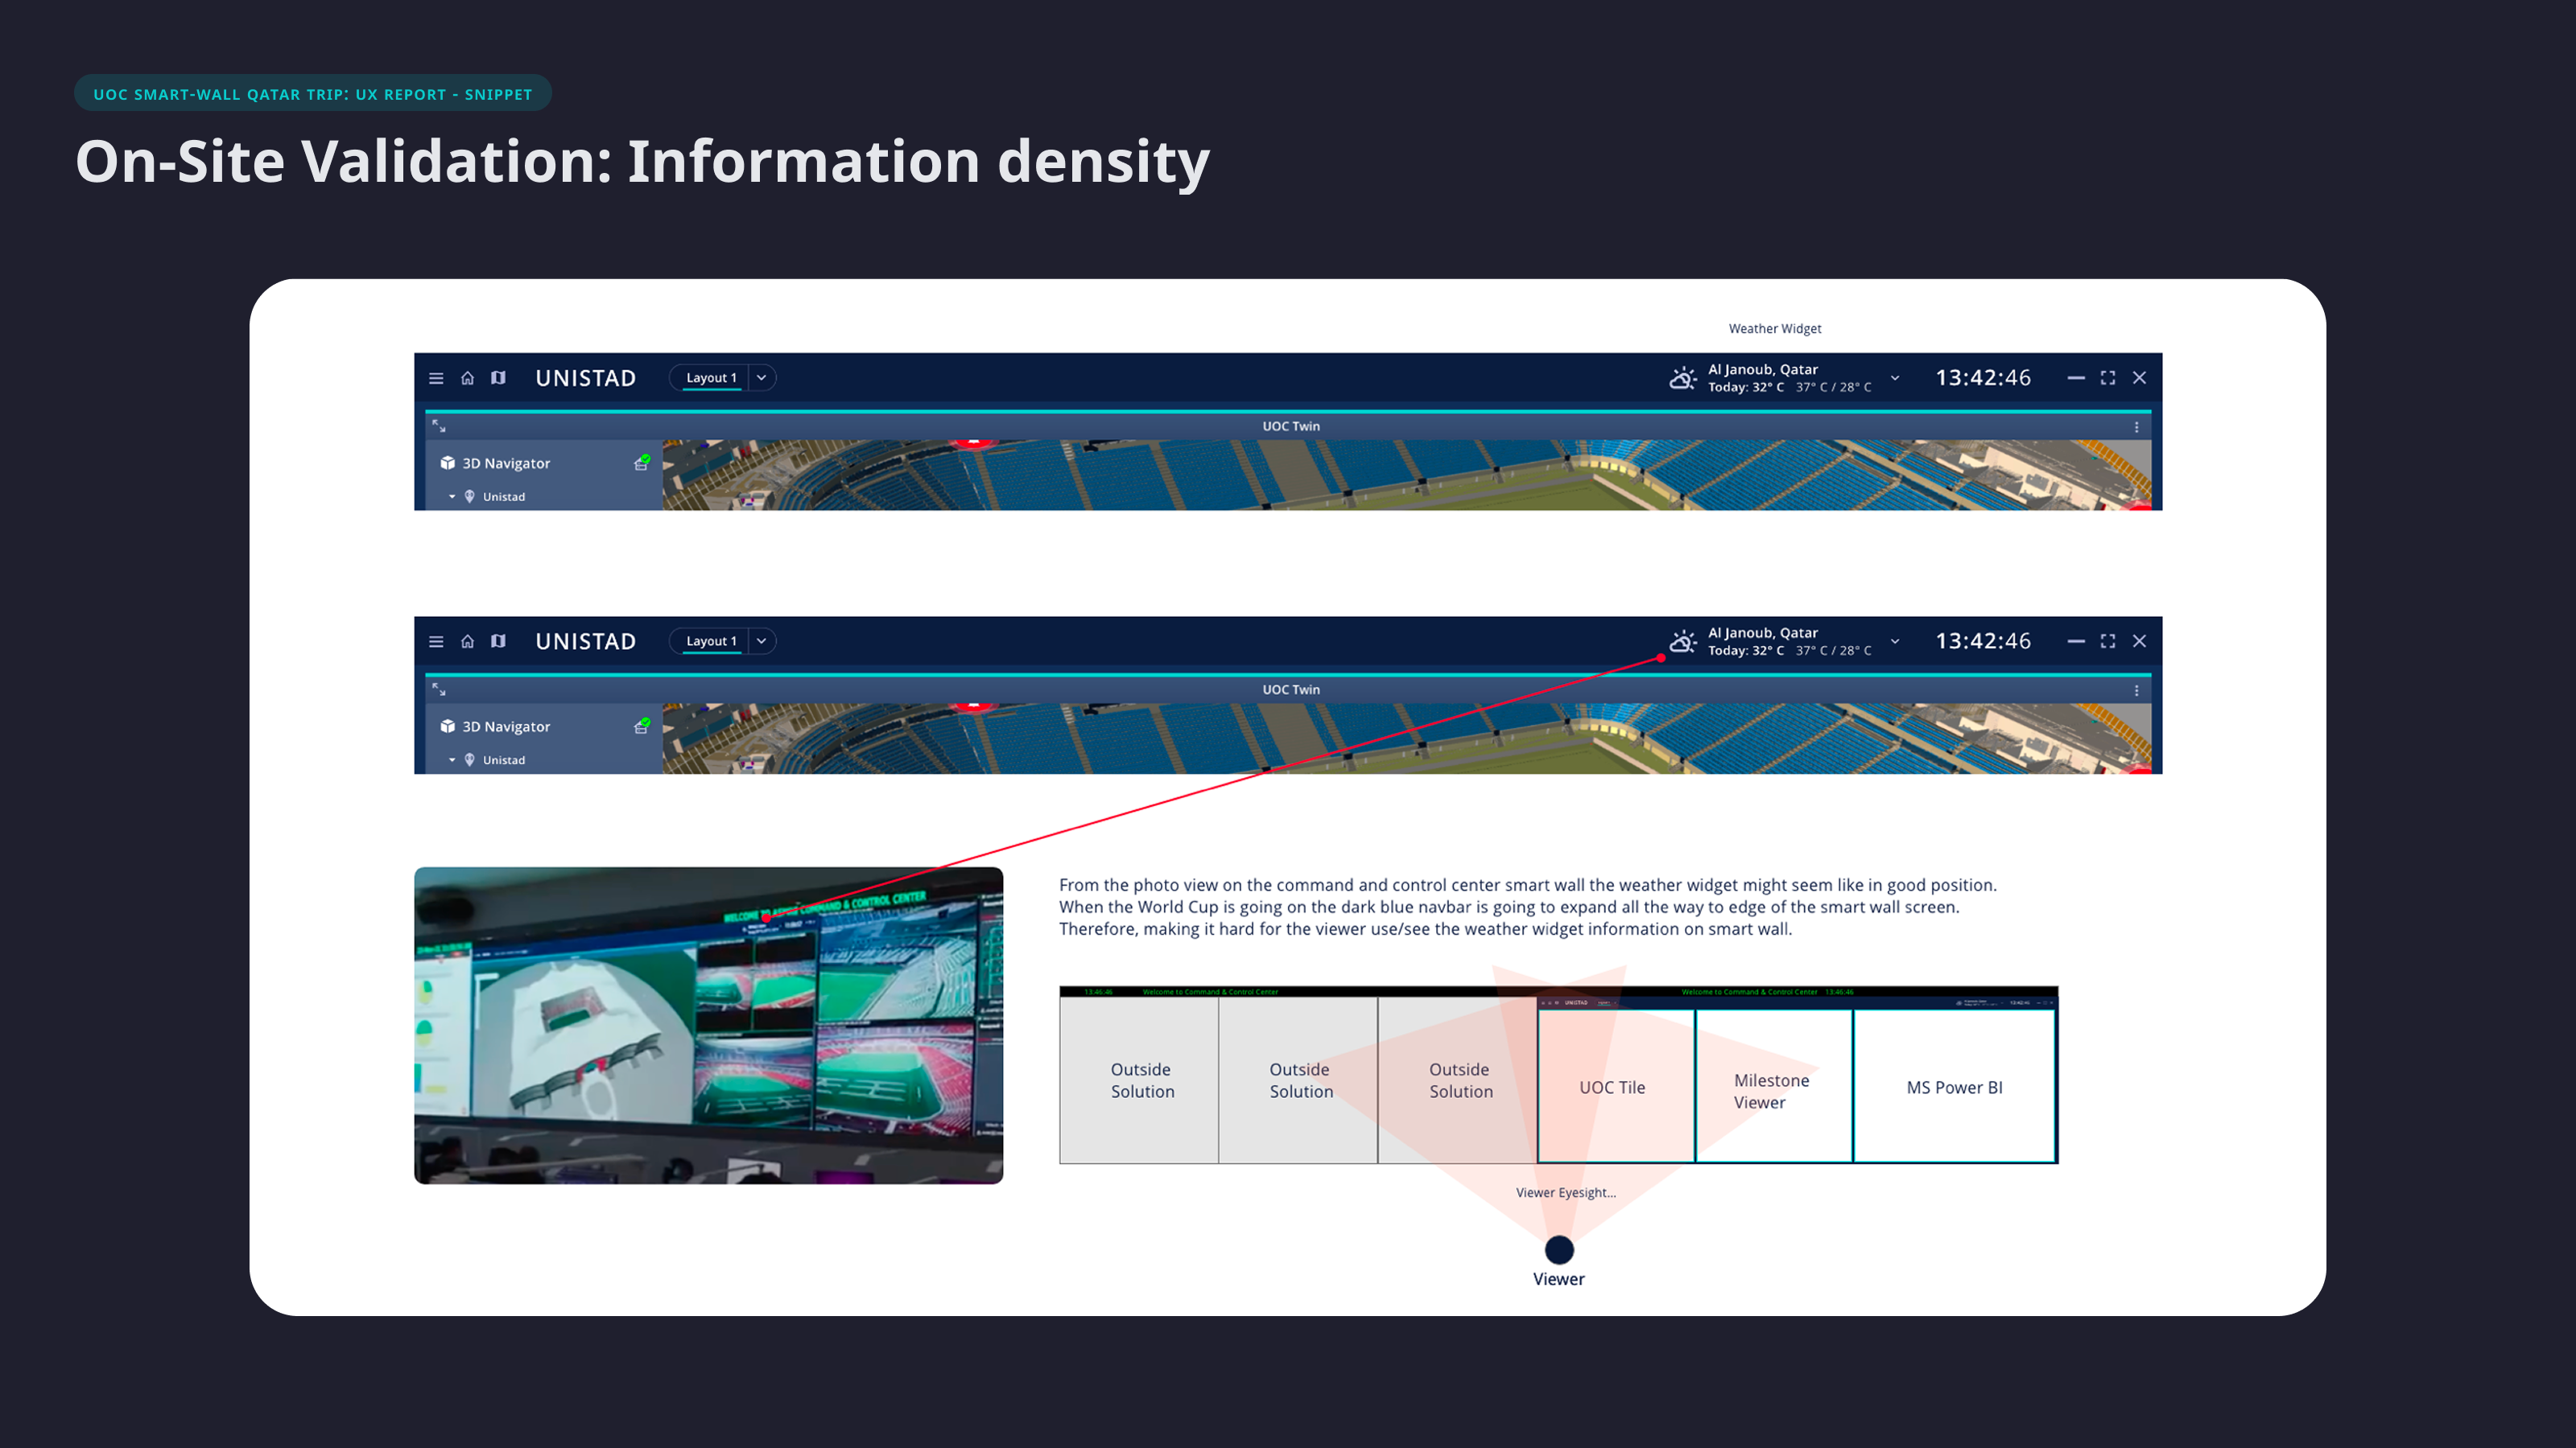The height and width of the screenshot is (1448, 2576).
Task: Click the MS Power BI tile
Action: [1953, 1086]
